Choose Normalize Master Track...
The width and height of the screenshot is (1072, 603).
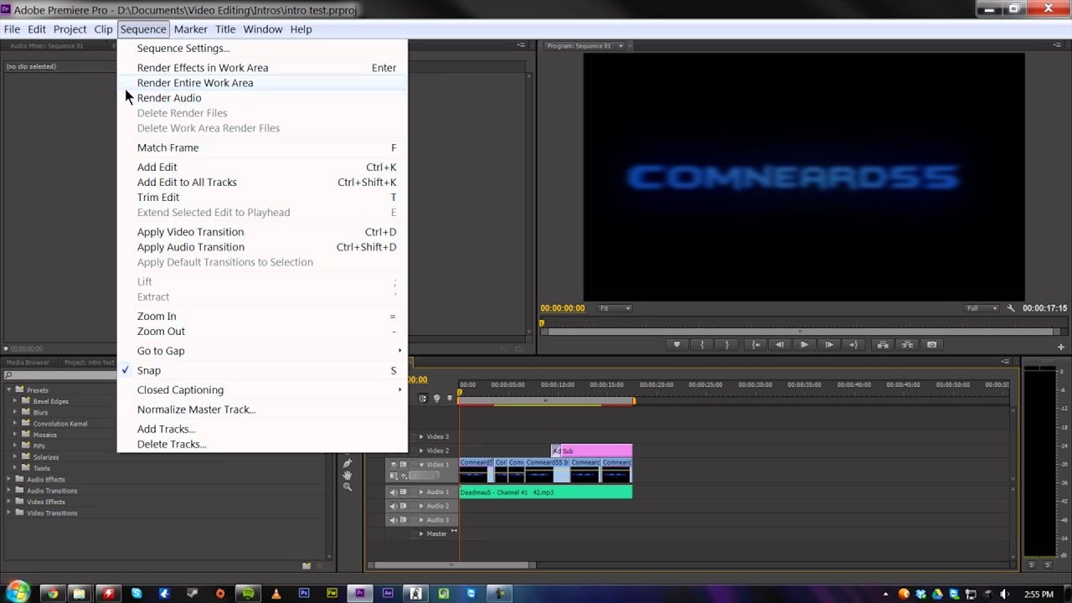[x=262, y=410]
